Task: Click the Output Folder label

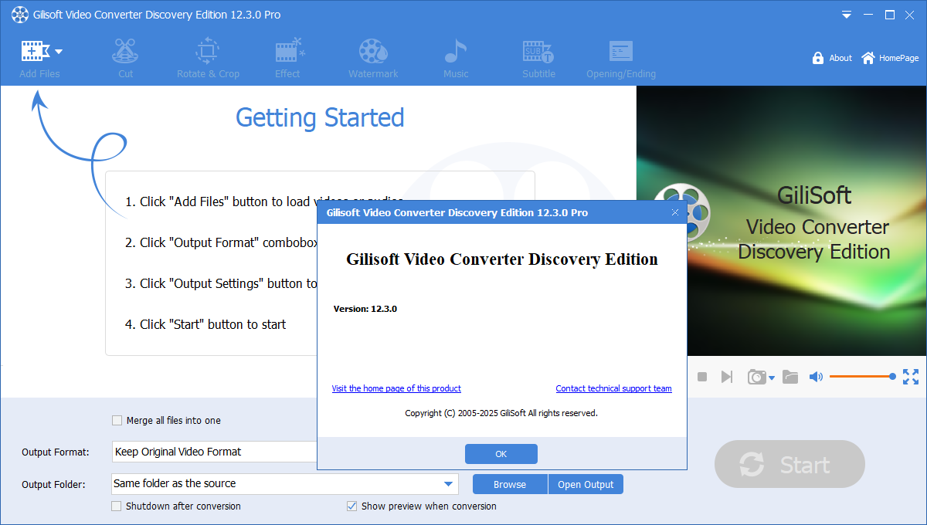Action: tap(53, 484)
